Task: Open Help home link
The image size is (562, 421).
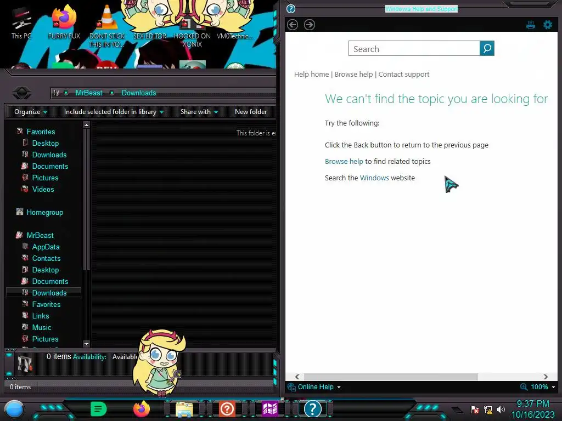Action: 312,75
